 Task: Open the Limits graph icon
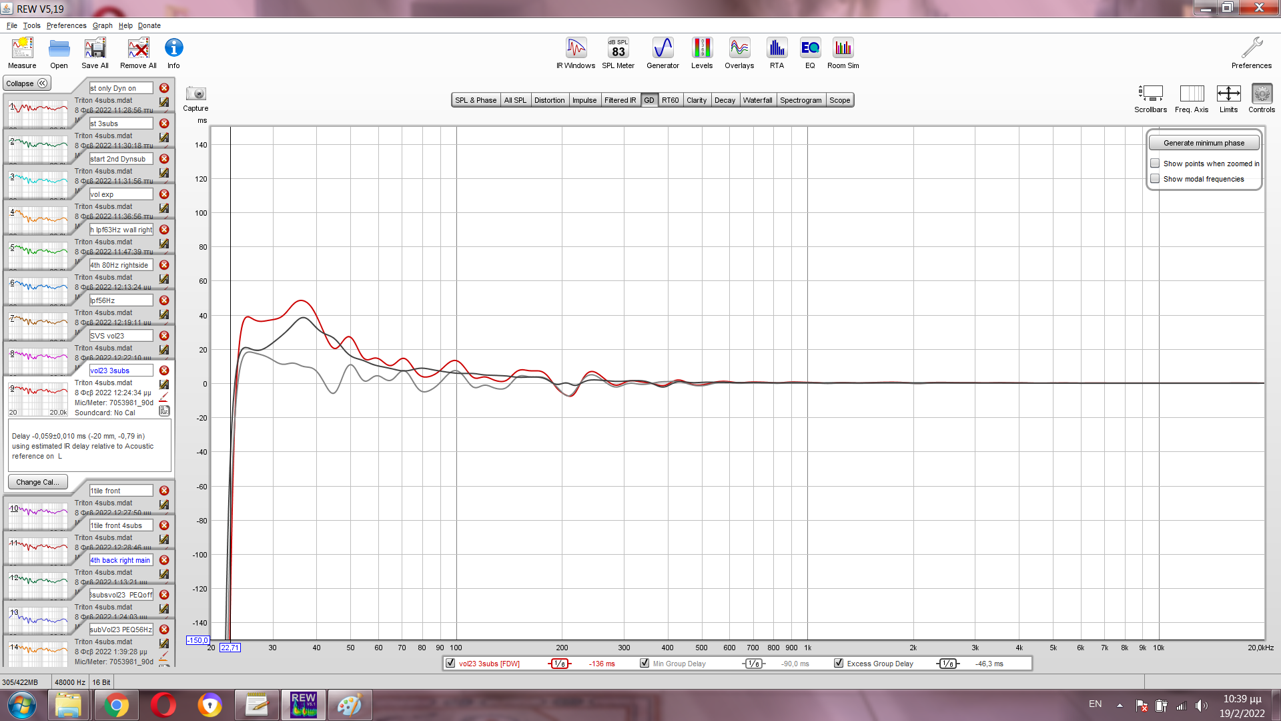point(1228,94)
